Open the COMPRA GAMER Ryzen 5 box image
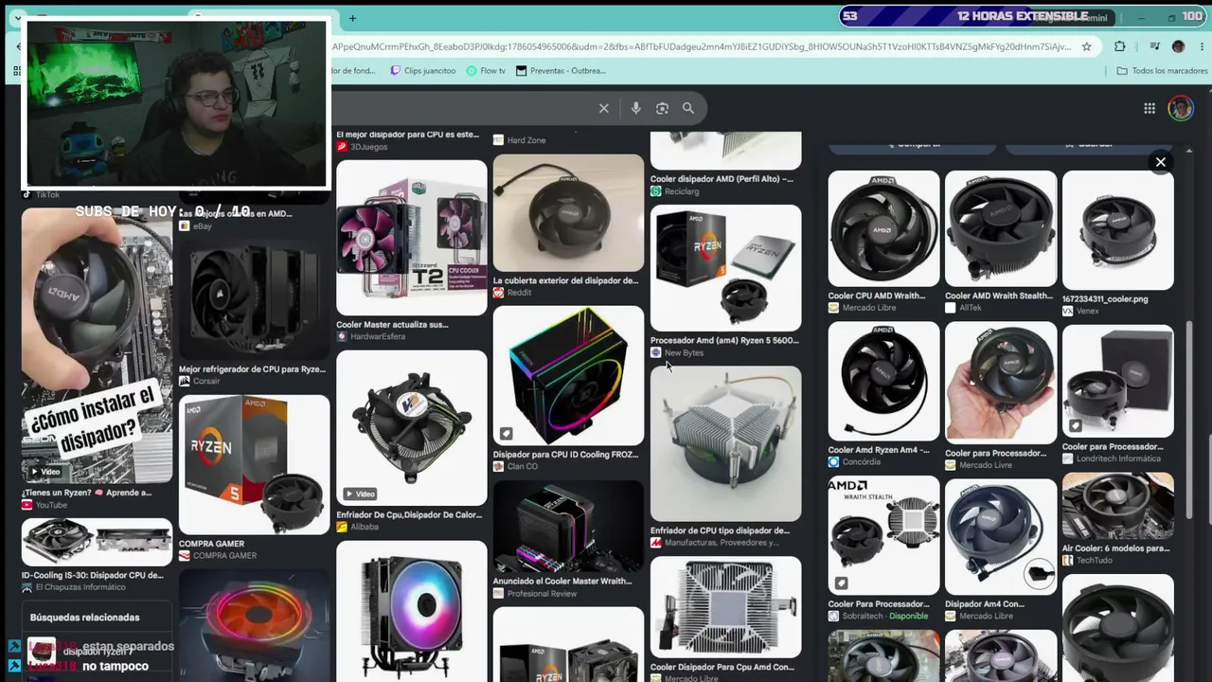1212x682 pixels. point(254,464)
